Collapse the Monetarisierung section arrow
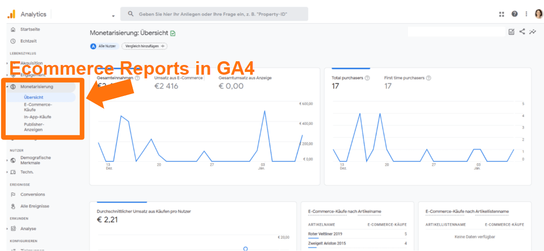 (x=7, y=87)
